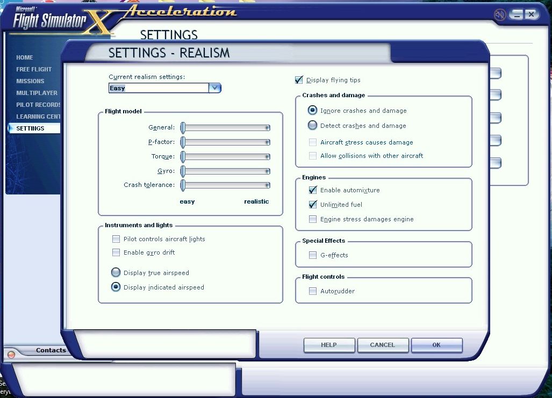
Task: Click the 'Special Effects' group heading
Action: pyautogui.click(x=324, y=241)
